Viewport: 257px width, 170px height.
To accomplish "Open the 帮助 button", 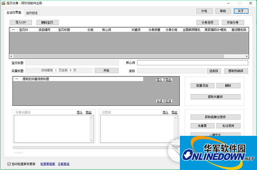I will point(223,11).
